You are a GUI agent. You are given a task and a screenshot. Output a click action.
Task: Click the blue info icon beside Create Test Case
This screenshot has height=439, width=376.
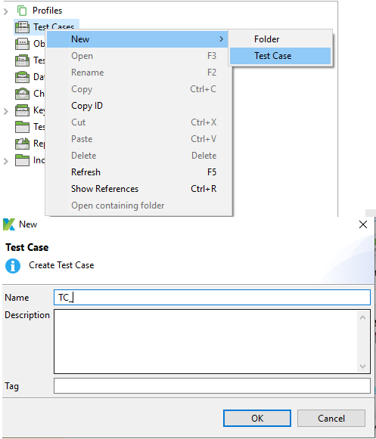pos(13,266)
